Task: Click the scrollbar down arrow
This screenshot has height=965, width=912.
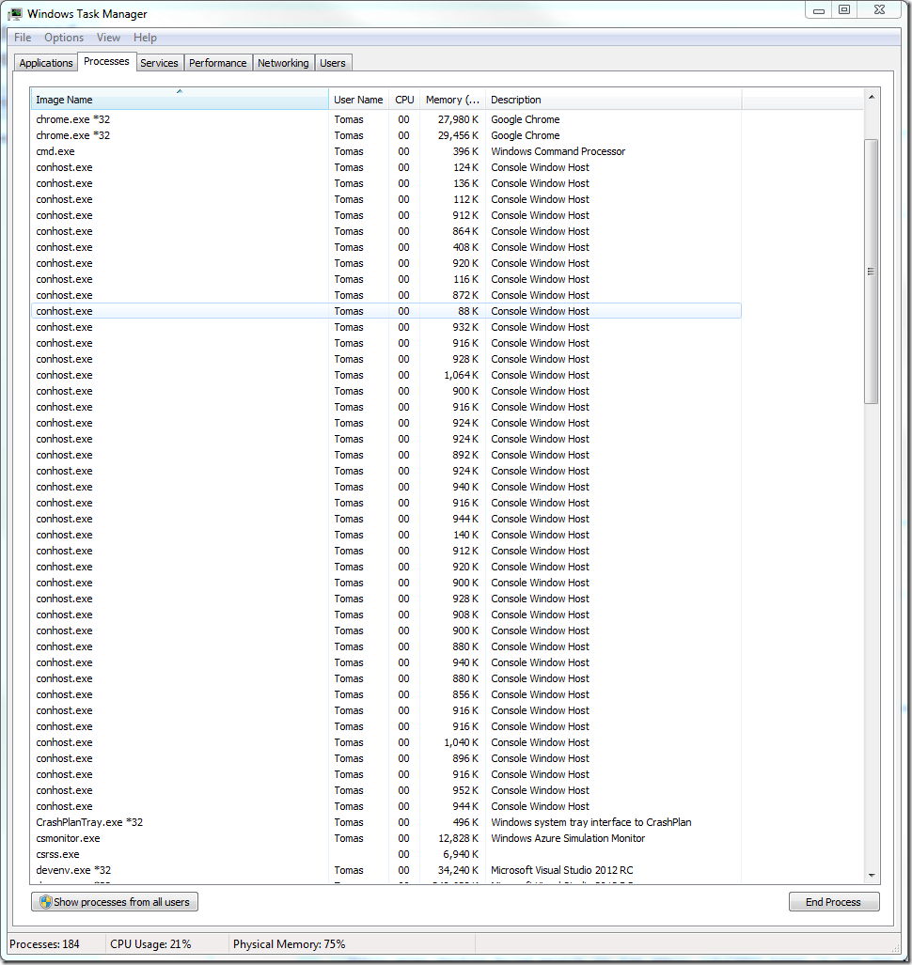Action: click(x=871, y=875)
